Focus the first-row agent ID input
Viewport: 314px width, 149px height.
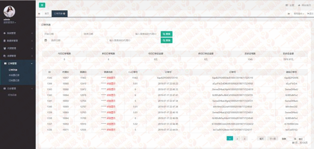pos(147,34)
